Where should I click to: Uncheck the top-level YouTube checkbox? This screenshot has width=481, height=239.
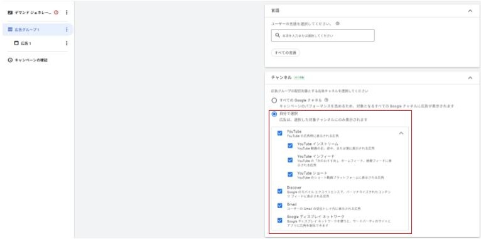279,133
